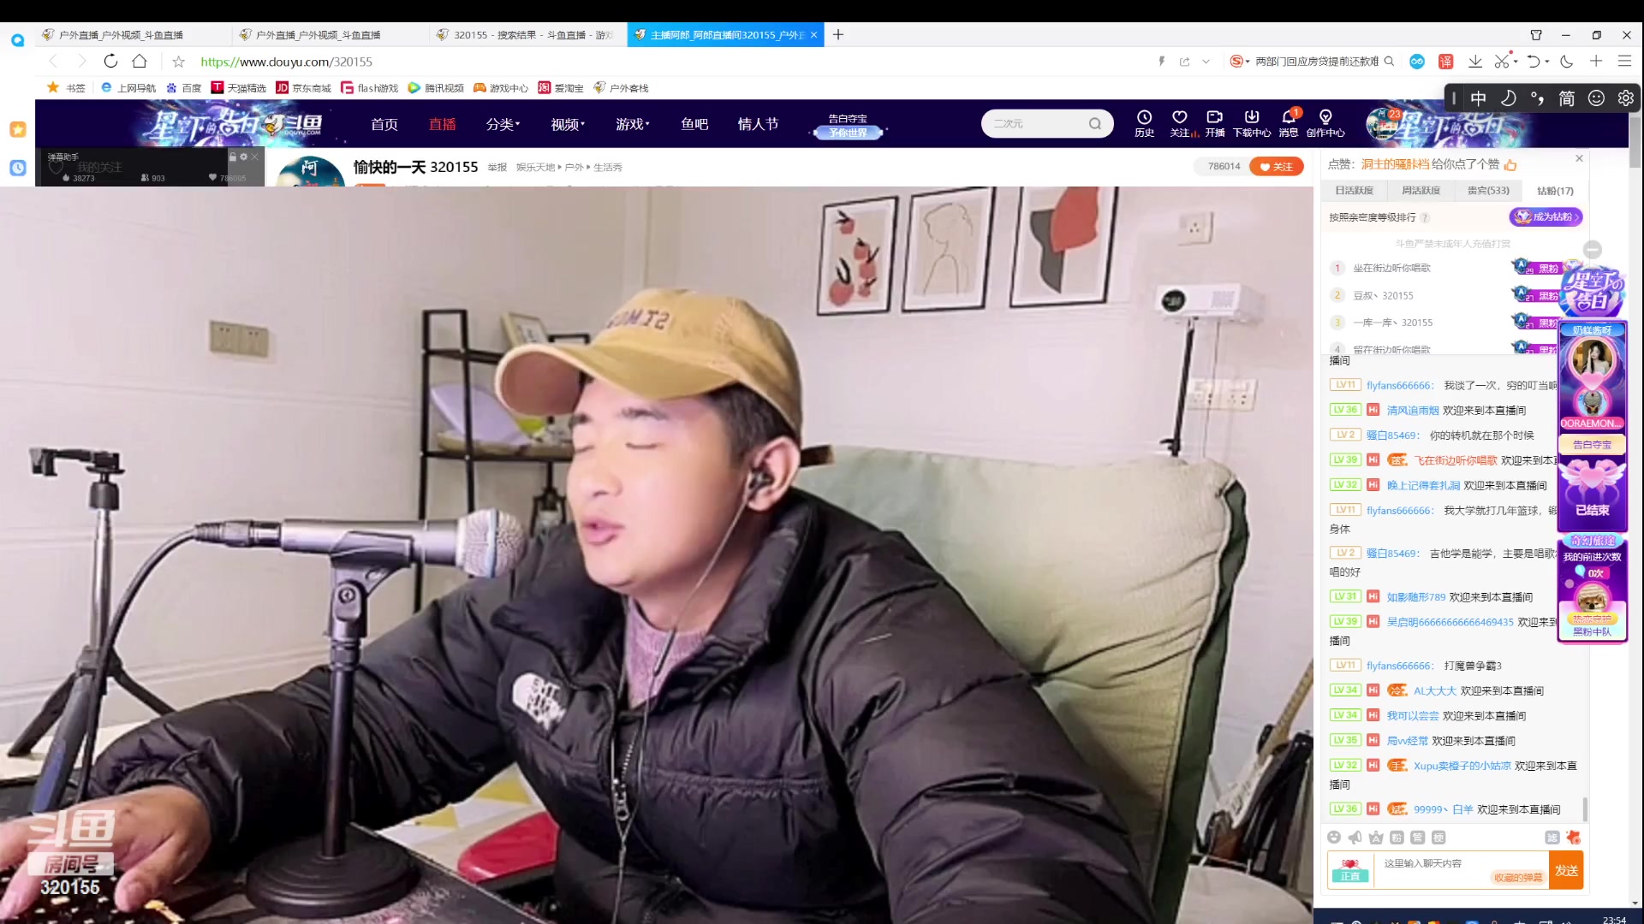Click the search magnifier in Douyu search box
The height and width of the screenshot is (924, 1644).
point(1095,124)
